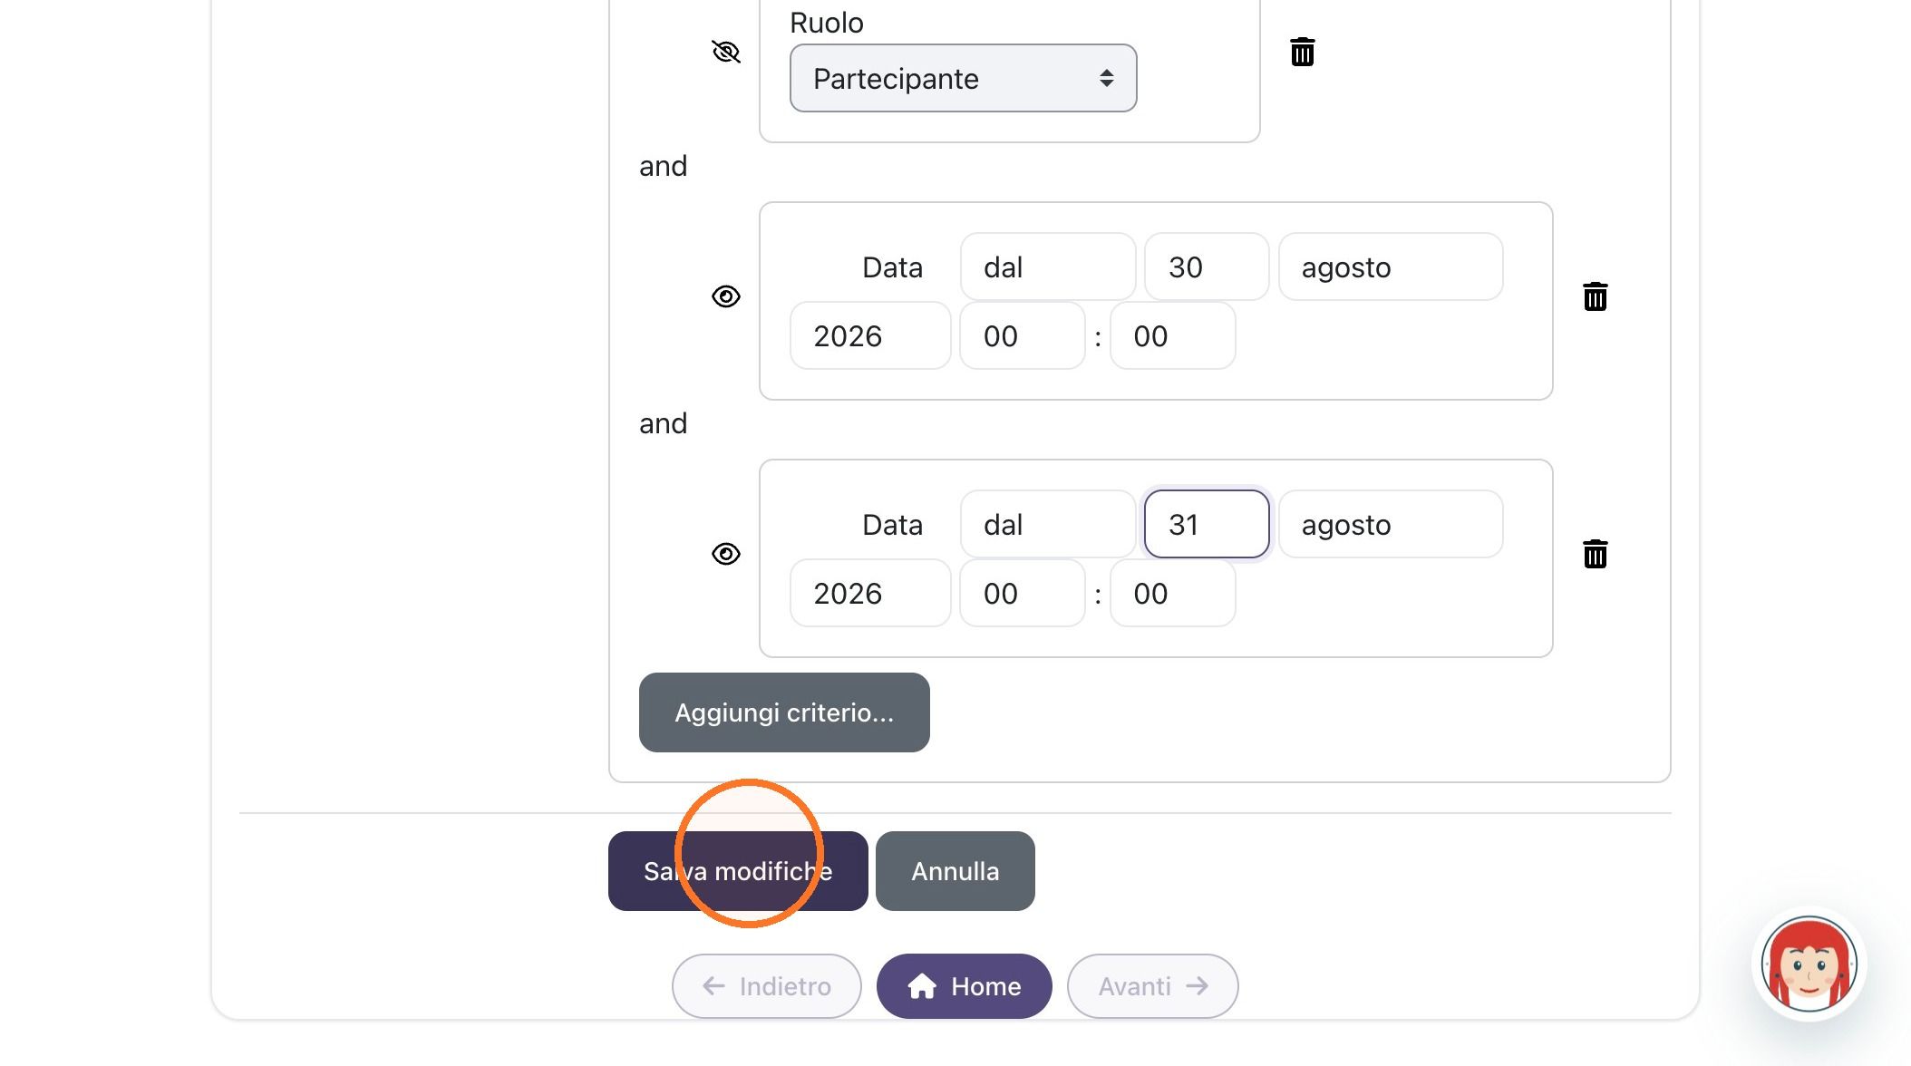Open day dropdown showing 30

[x=1207, y=266]
